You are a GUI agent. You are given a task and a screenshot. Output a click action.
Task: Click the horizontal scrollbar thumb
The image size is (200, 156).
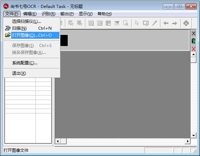[x=64, y=141]
